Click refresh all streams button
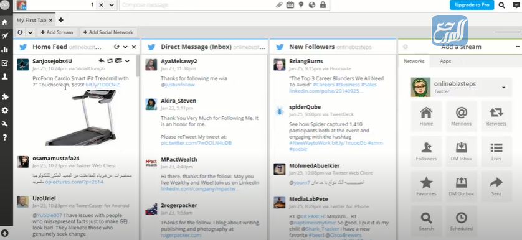This screenshot has width=522, height=240. 21,32
